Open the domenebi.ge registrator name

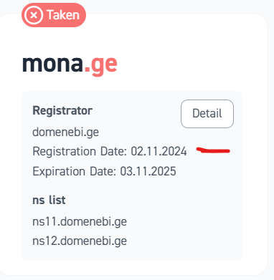click(x=65, y=132)
